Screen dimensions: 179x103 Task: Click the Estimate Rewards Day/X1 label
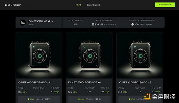(x=142, y=20)
